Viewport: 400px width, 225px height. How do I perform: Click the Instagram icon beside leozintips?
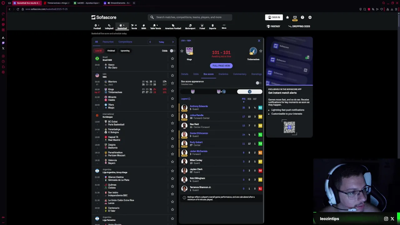point(386,219)
